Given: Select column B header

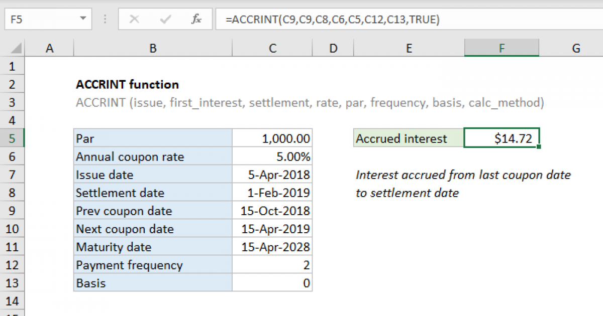Looking at the screenshot, I should [153, 48].
